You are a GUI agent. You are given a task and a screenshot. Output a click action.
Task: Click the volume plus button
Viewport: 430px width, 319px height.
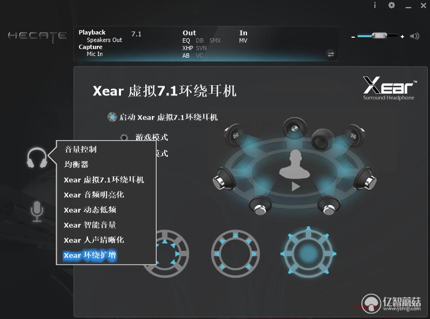(402, 37)
